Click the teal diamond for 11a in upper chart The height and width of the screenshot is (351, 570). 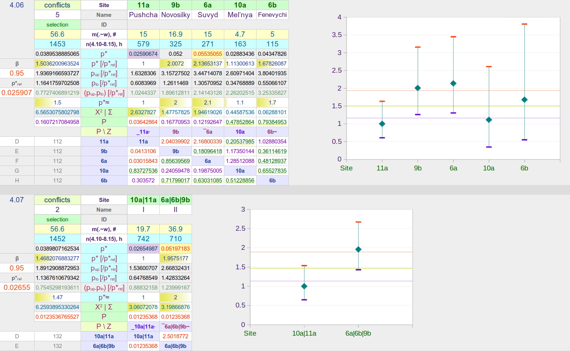click(x=382, y=124)
